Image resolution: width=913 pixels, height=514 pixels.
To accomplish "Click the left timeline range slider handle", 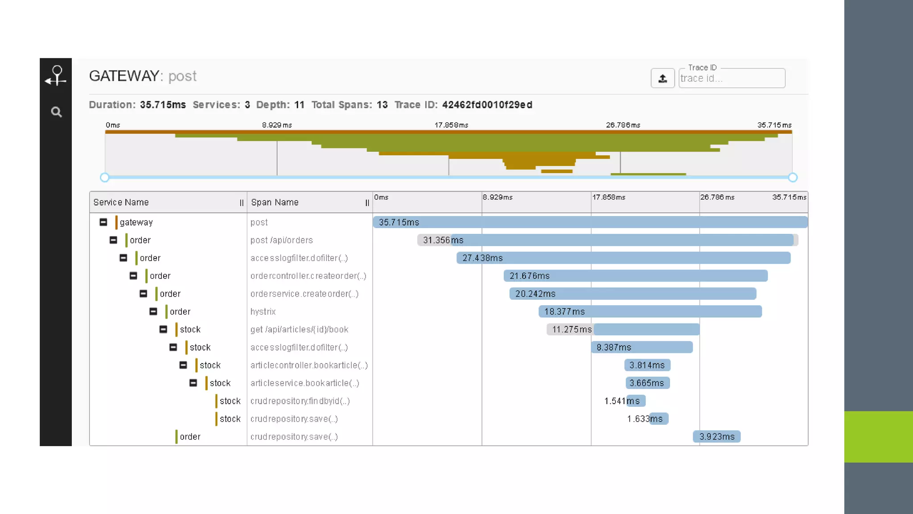I will point(105,178).
